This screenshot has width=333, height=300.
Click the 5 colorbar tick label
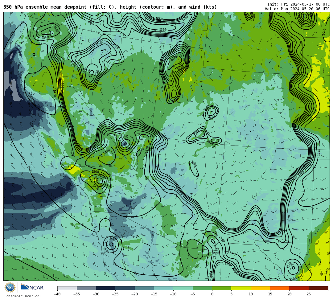coord(231,294)
